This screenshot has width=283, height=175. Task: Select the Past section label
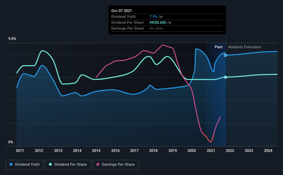point(219,47)
